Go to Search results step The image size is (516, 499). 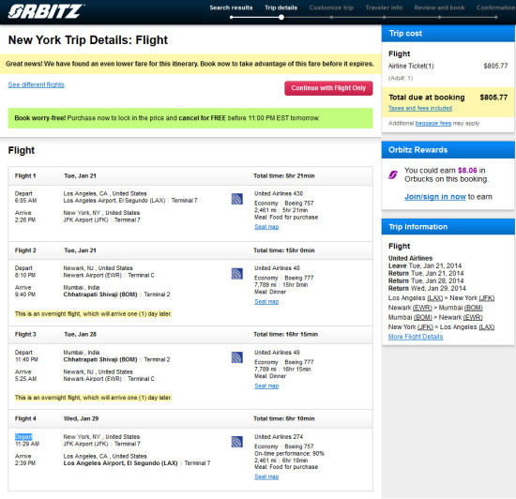pos(231,8)
